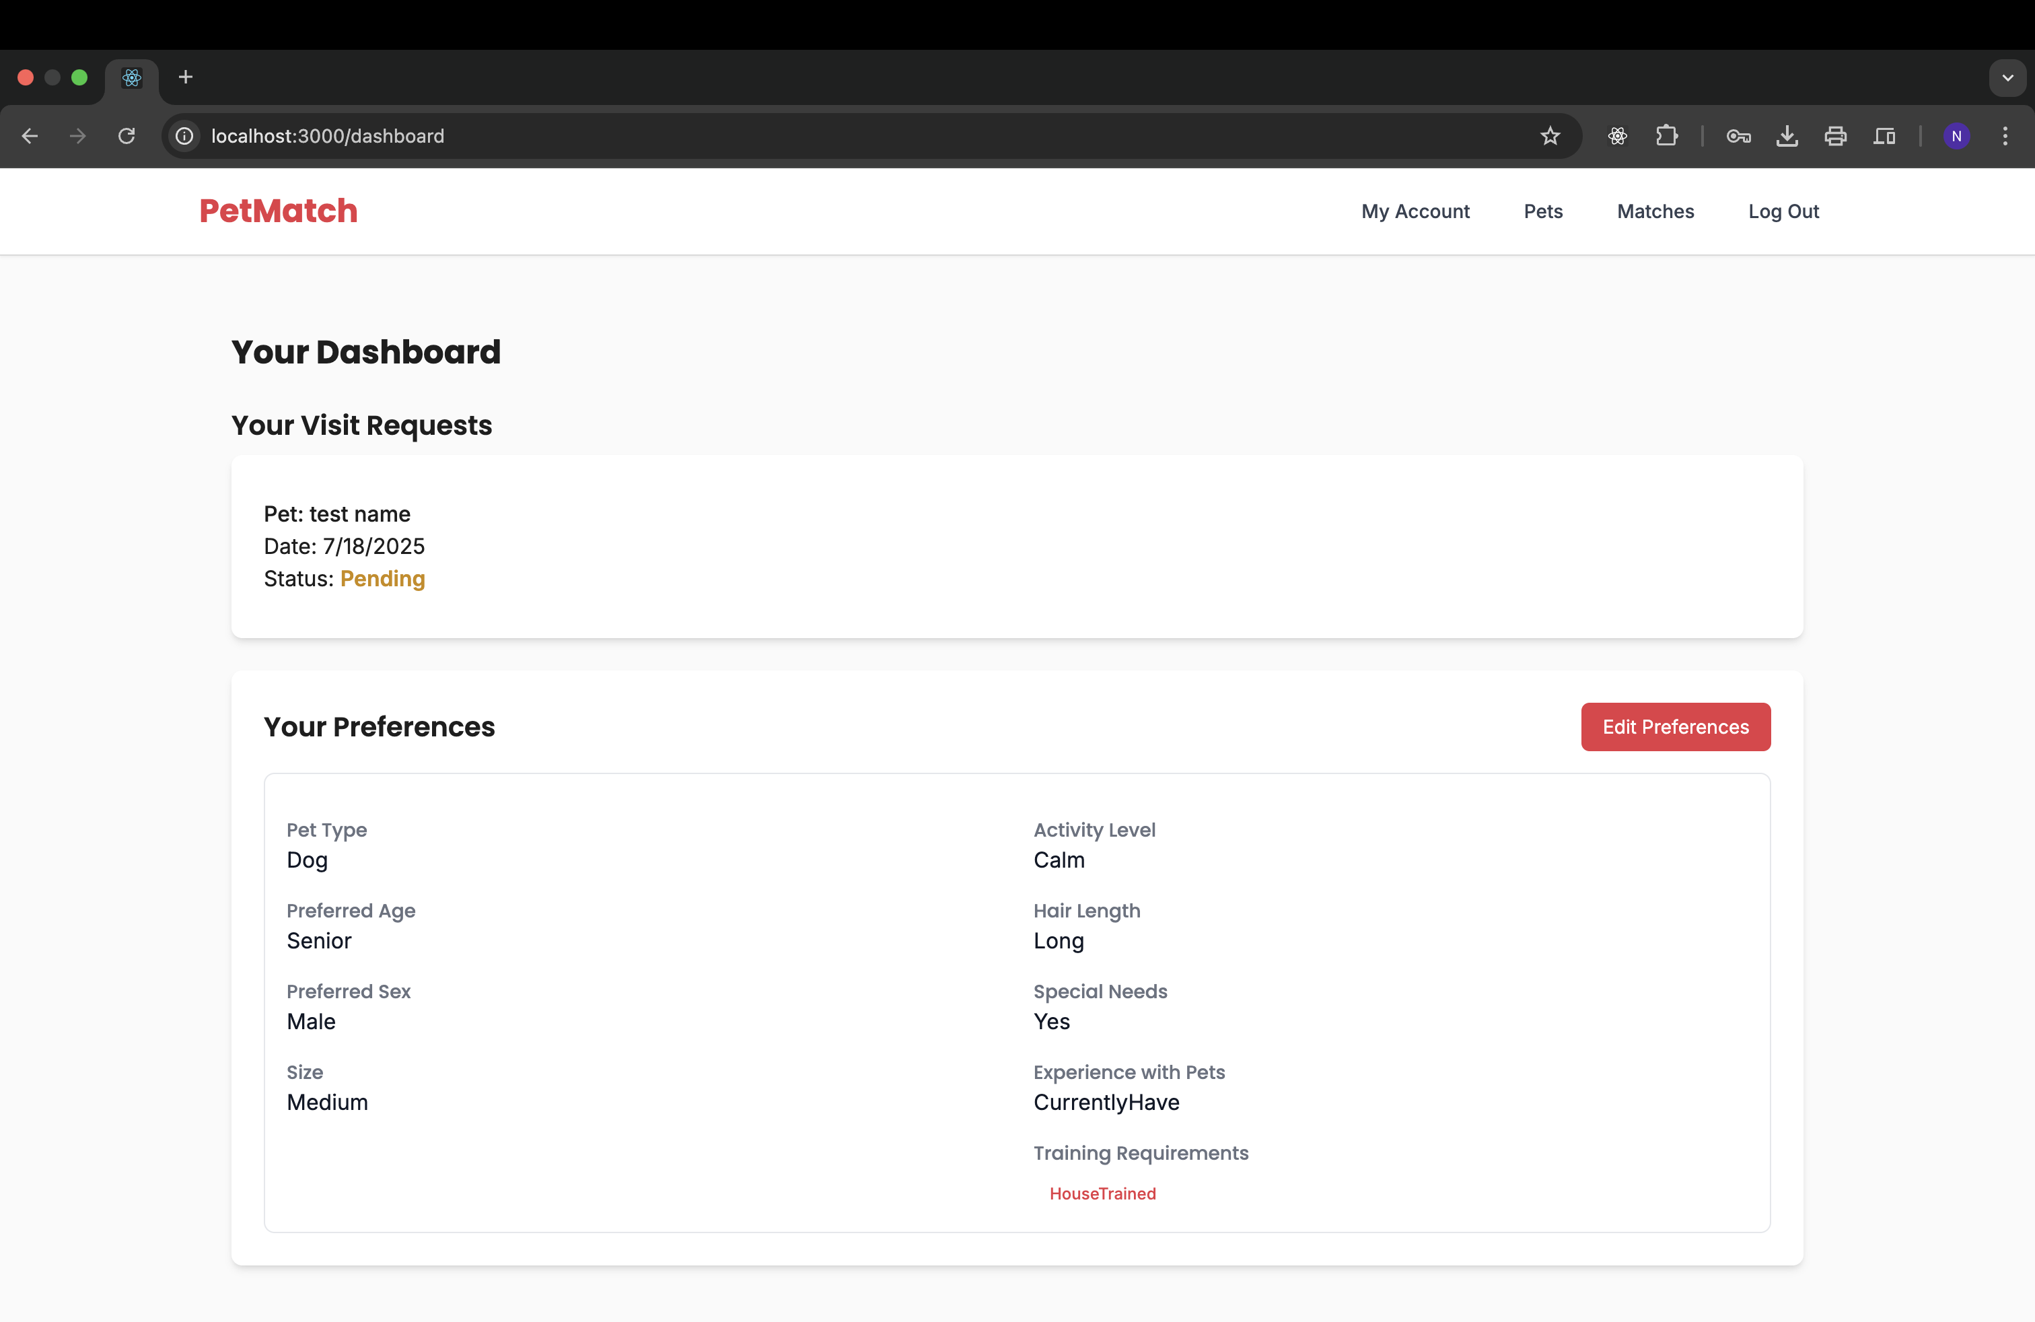This screenshot has width=2035, height=1322.
Task: Click the Special Needs value 'Yes'
Action: (1052, 1022)
